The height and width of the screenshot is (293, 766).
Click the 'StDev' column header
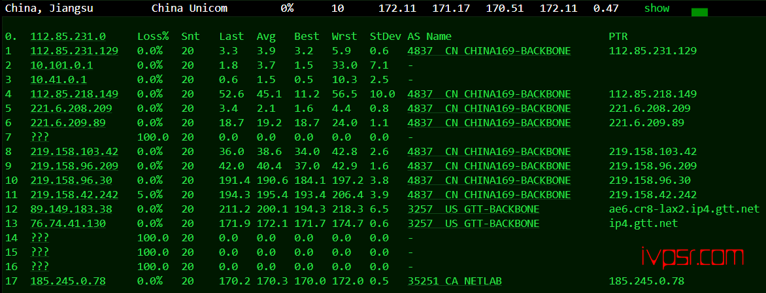386,37
